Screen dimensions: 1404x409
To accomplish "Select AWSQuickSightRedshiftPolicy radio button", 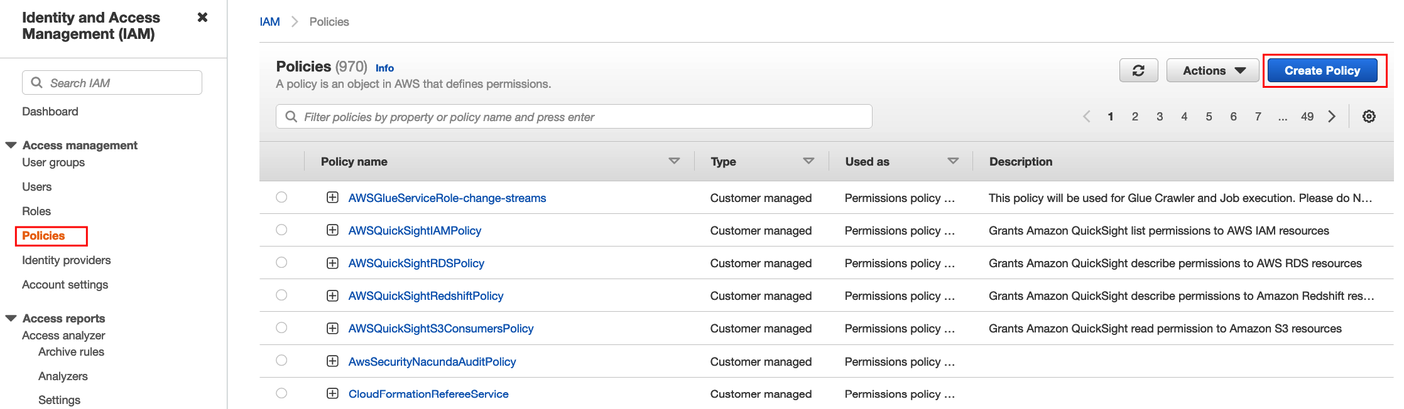I will (281, 295).
